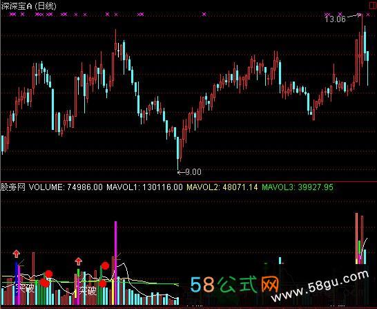The height and width of the screenshot is (309, 377).
Task: Click the 58公式网 logo
Action: [x=235, y=285]
